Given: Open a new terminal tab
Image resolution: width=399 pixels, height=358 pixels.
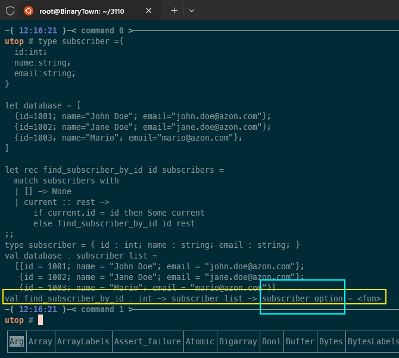Looking at the screenshot, I should click(174, 11).
